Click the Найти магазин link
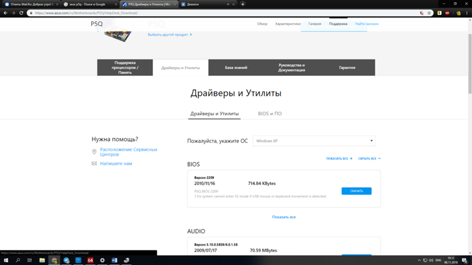 366,24
